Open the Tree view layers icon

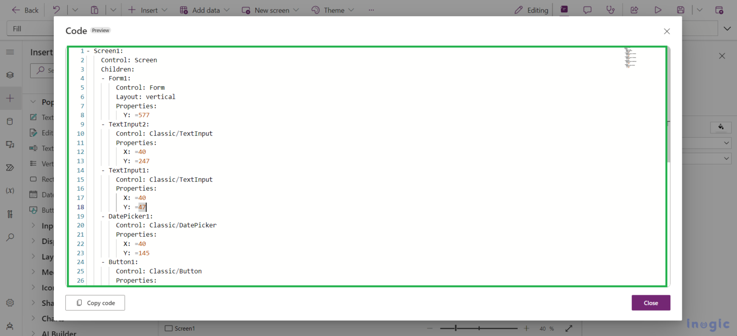pyautogui.click(x=10, y=75)
